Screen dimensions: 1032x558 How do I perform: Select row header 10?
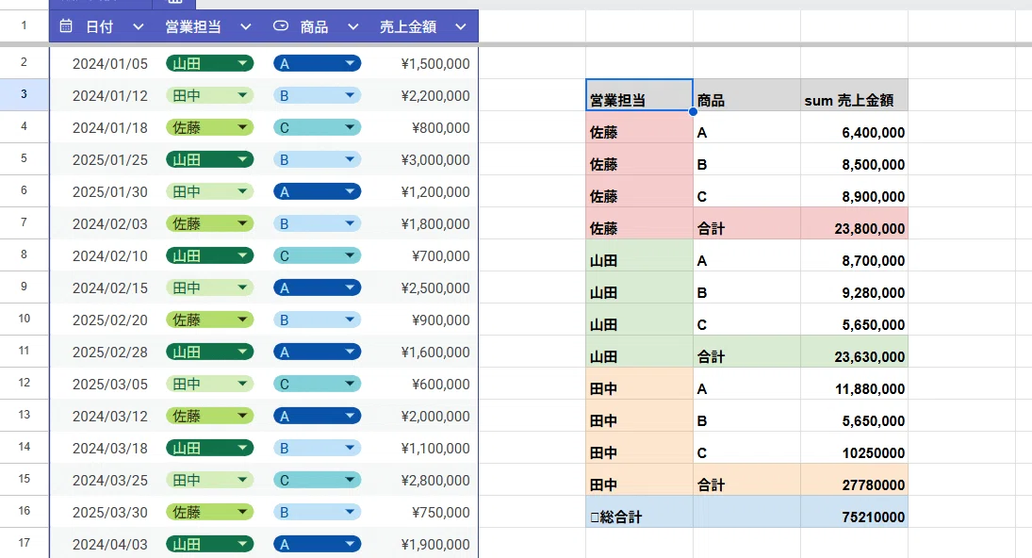pyautogui.click(x=25, y=319)
